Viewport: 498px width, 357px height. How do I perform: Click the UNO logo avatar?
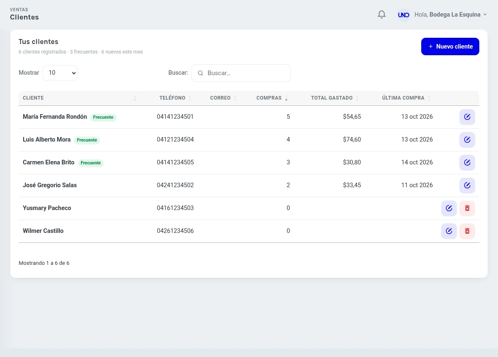[x=403, y=15]
